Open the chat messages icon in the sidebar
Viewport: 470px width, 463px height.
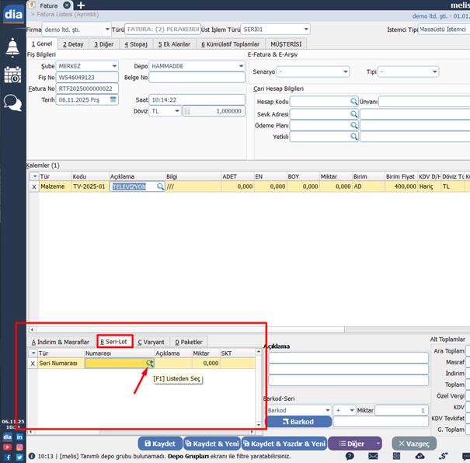pyautogui.click(x=12, y=103)
